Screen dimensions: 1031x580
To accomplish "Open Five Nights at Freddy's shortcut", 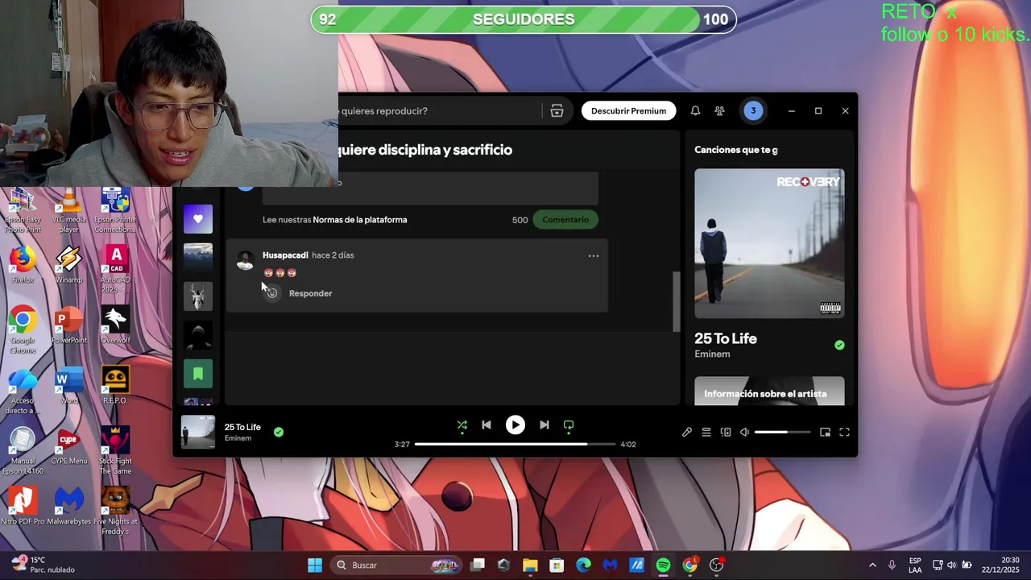I will 115,512.
